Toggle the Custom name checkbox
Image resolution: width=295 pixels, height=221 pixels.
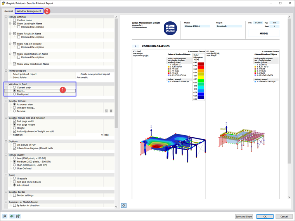tap(14, 20)
